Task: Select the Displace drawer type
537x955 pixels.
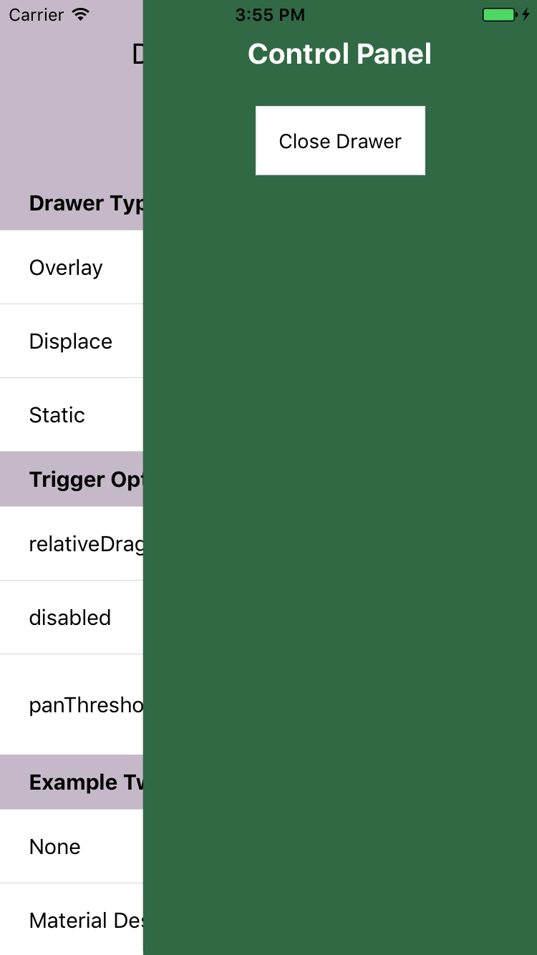Action: coord(71,341)
